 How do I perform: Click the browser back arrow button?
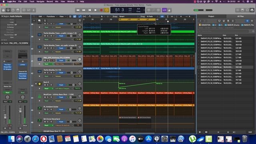click(200, 21)
